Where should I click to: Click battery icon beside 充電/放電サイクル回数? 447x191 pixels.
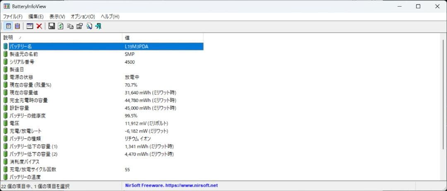pos(5,170)
